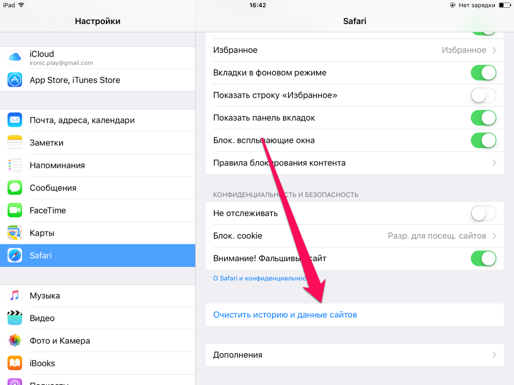Expand Правила блокирования контента chevron

494,163
